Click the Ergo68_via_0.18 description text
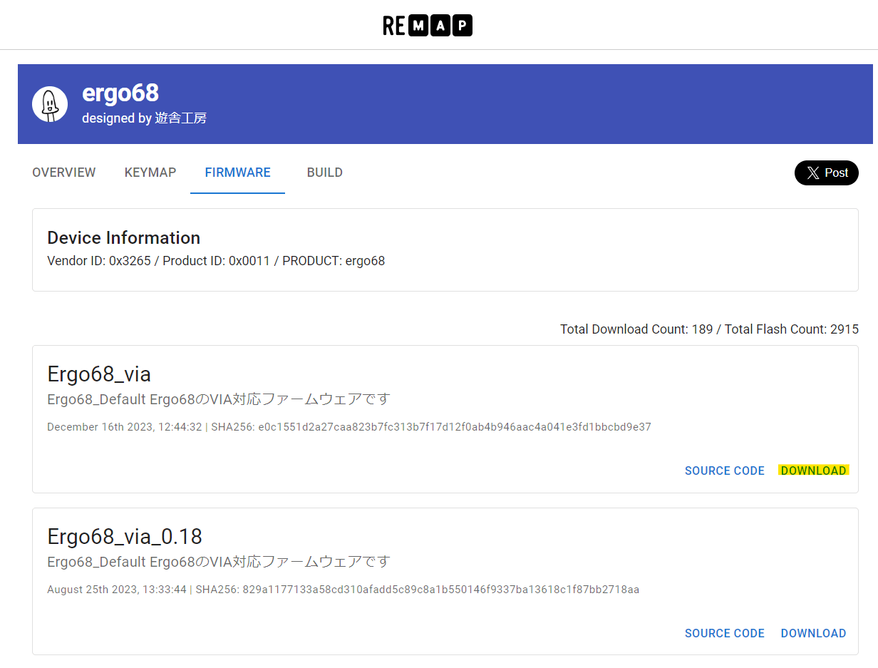Screen dimensions: 878x668 [x=219, y=562]
